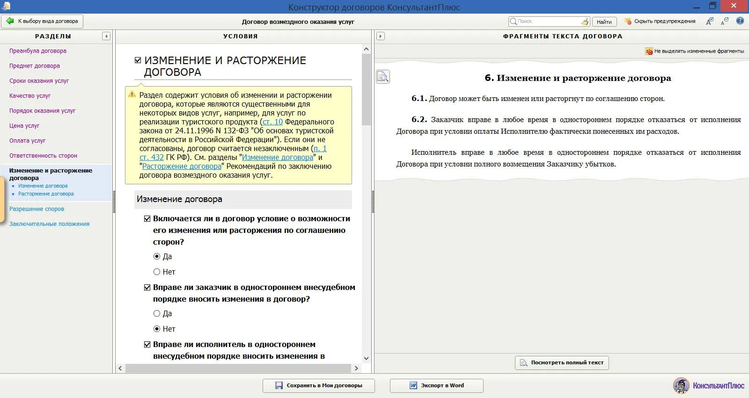Uncheck Вправе ли заказчик condition checkbox
749x398 pixels.
click(x=147, y=288)
